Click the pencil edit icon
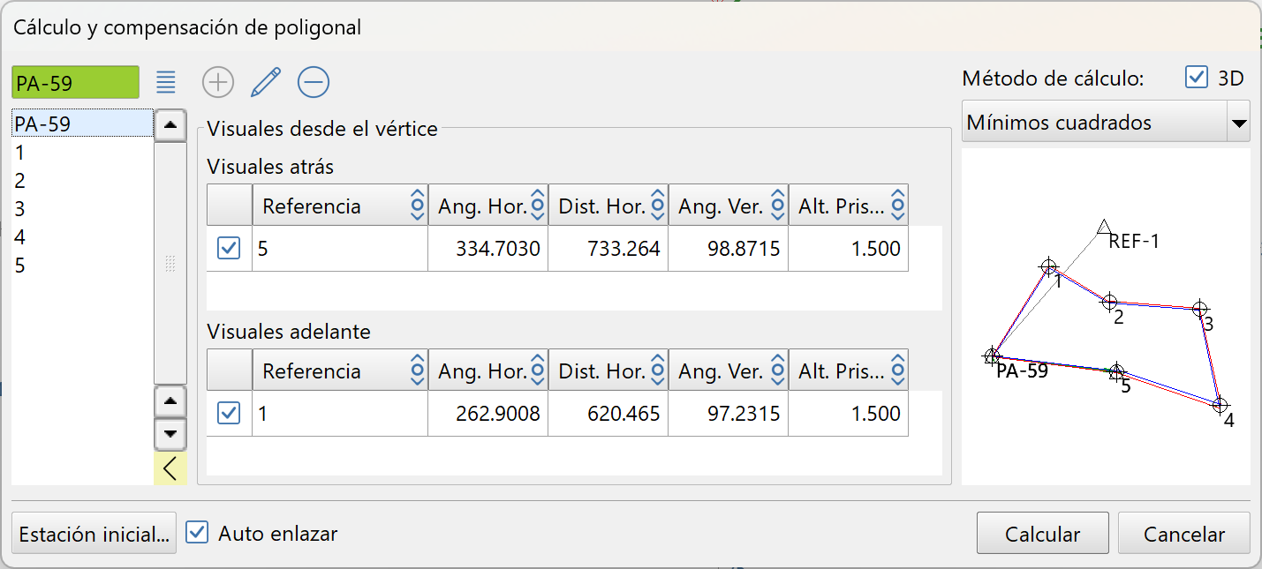The width and height of the screenshot is (1262, 569). [x=265, y=82]
